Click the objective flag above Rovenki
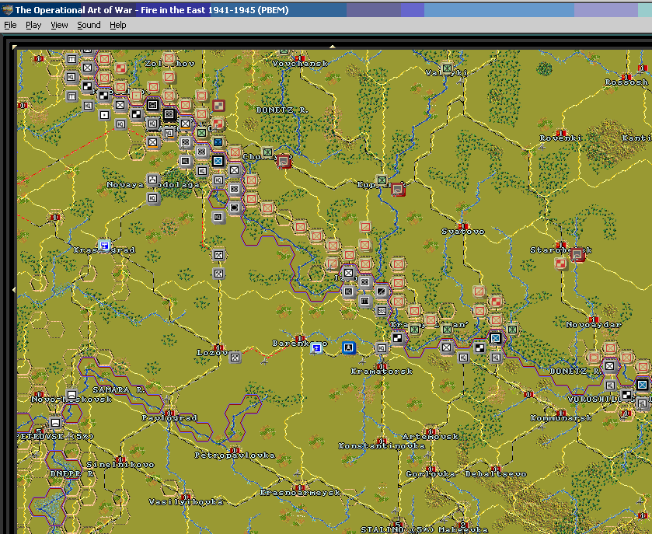652x534 pixels. (560, 133)
